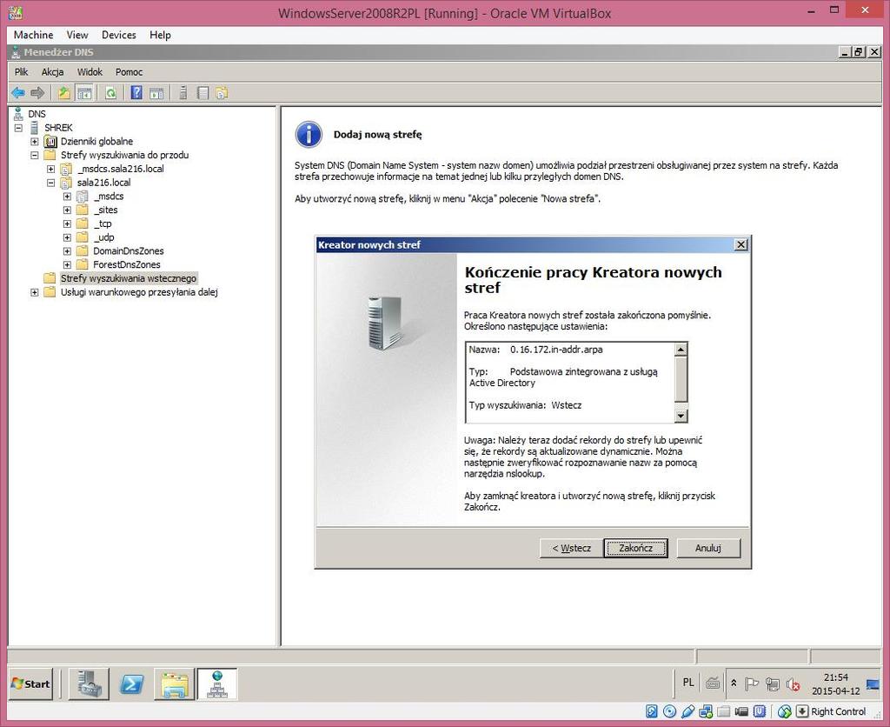Image resolution: width=890 pixels, height=727 pixels.
Task: Click VirtualBox mouse integration status icon
Action: pyautogui.click(x=785, y=711)
